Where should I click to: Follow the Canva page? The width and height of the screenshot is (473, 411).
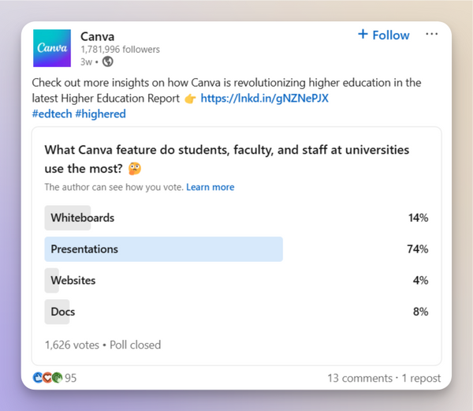coord(383,35)
